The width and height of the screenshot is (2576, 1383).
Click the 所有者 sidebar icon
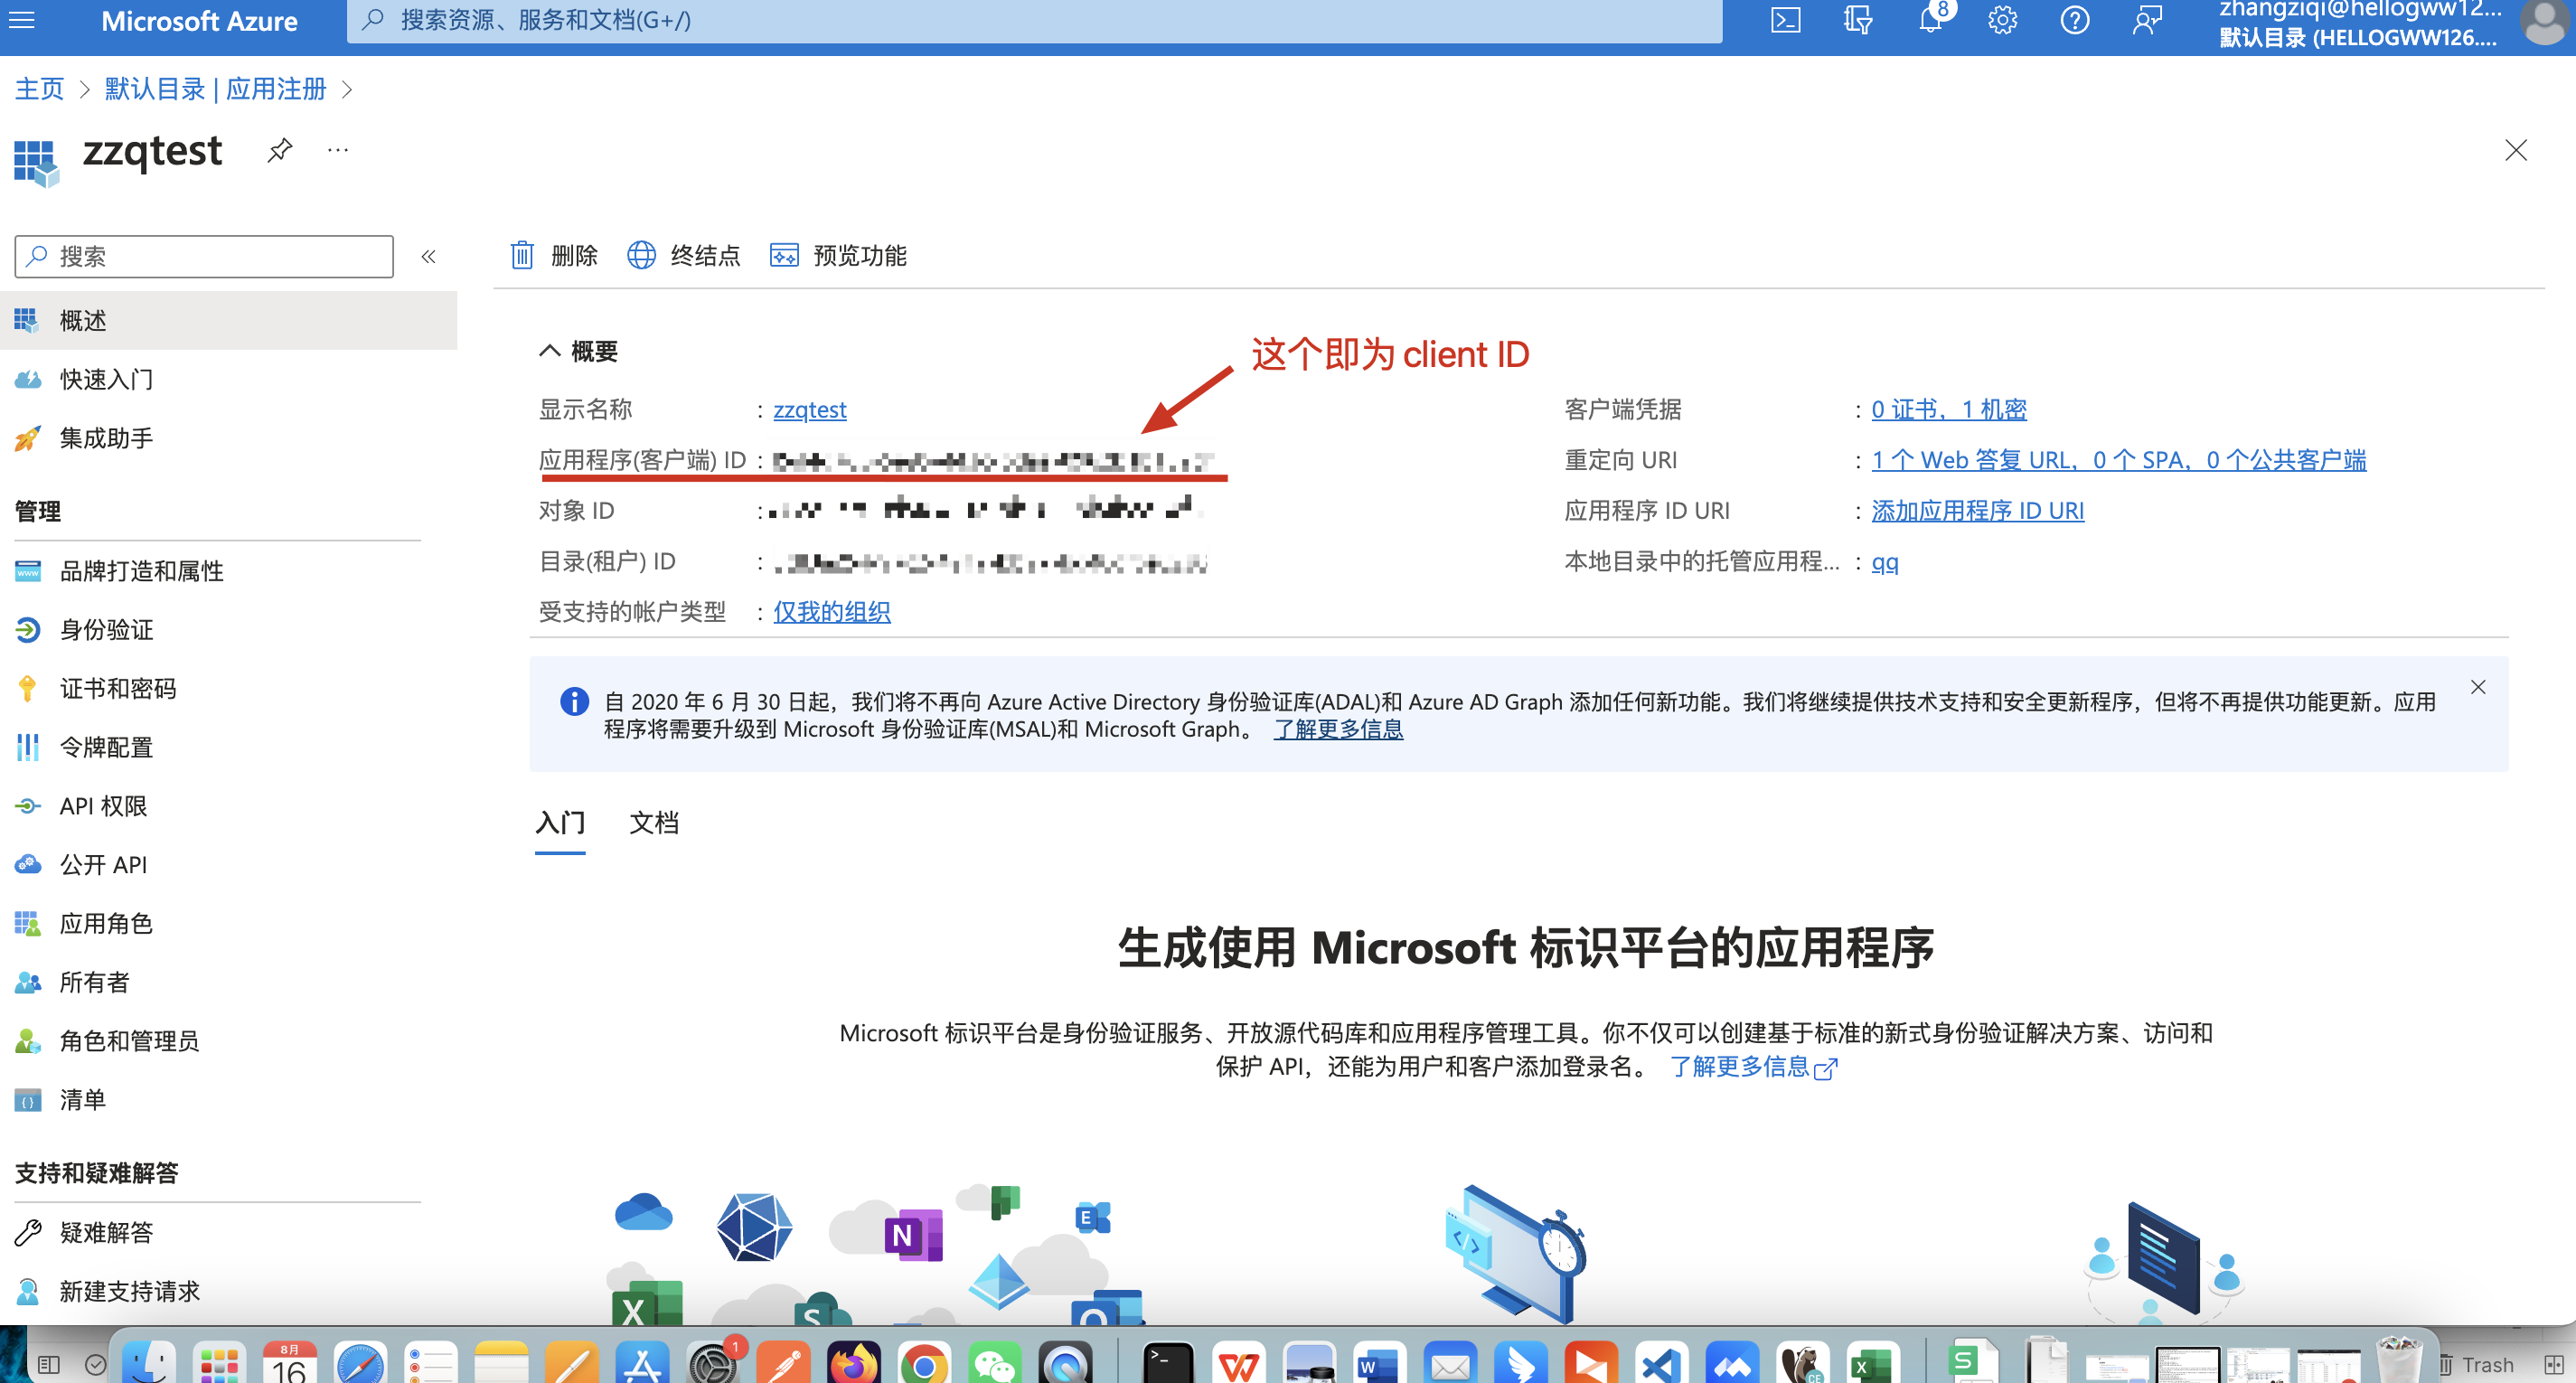coord(28,982)
